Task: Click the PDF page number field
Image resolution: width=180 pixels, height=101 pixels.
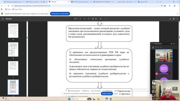Action: [72, 19]
